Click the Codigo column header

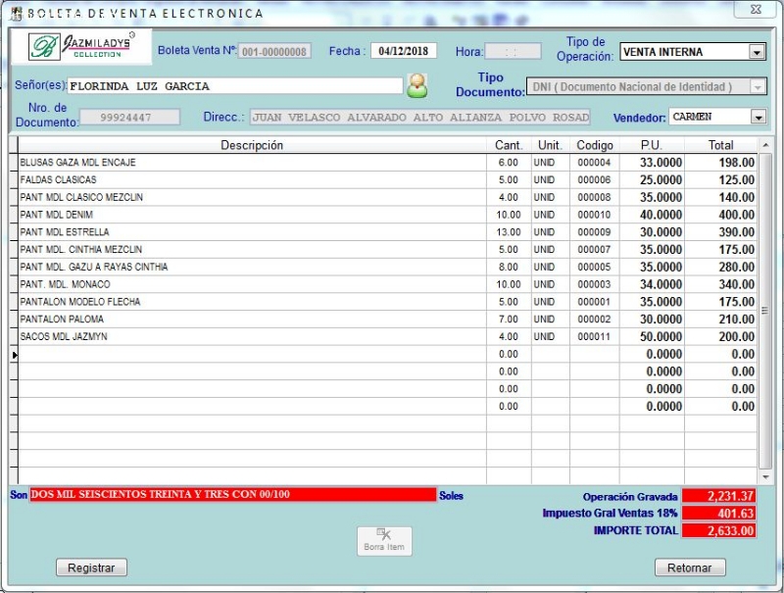point(595,145)
